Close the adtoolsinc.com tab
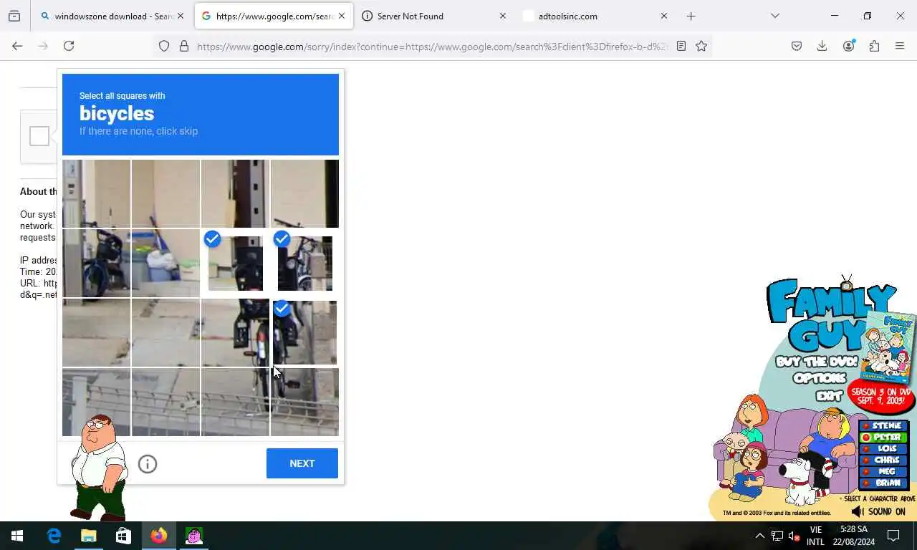 click(663, 16)
